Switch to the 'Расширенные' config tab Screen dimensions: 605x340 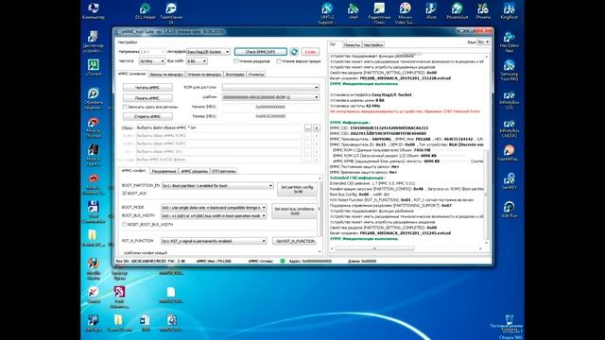coord(164,171)
